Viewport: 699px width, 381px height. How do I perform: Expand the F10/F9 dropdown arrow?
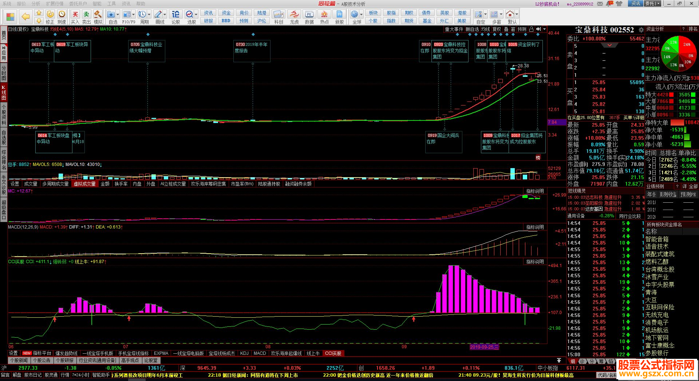pos(134,15)
